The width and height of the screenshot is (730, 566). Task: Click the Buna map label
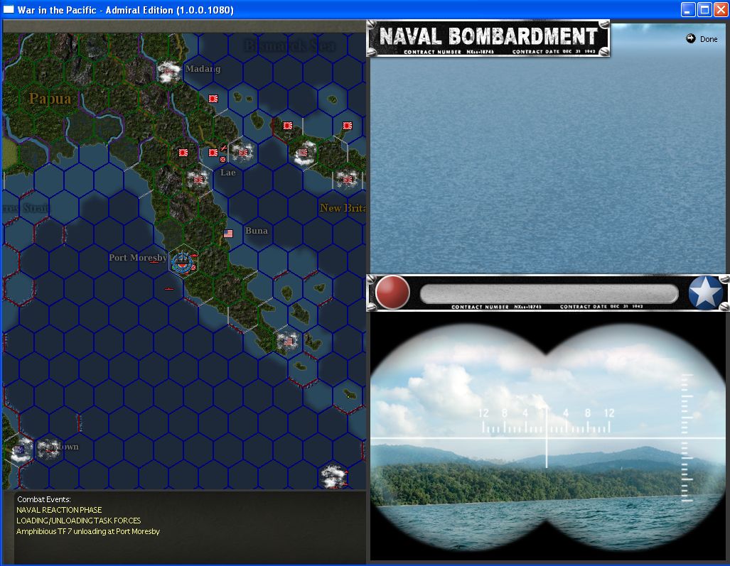(x=257, y=231)
